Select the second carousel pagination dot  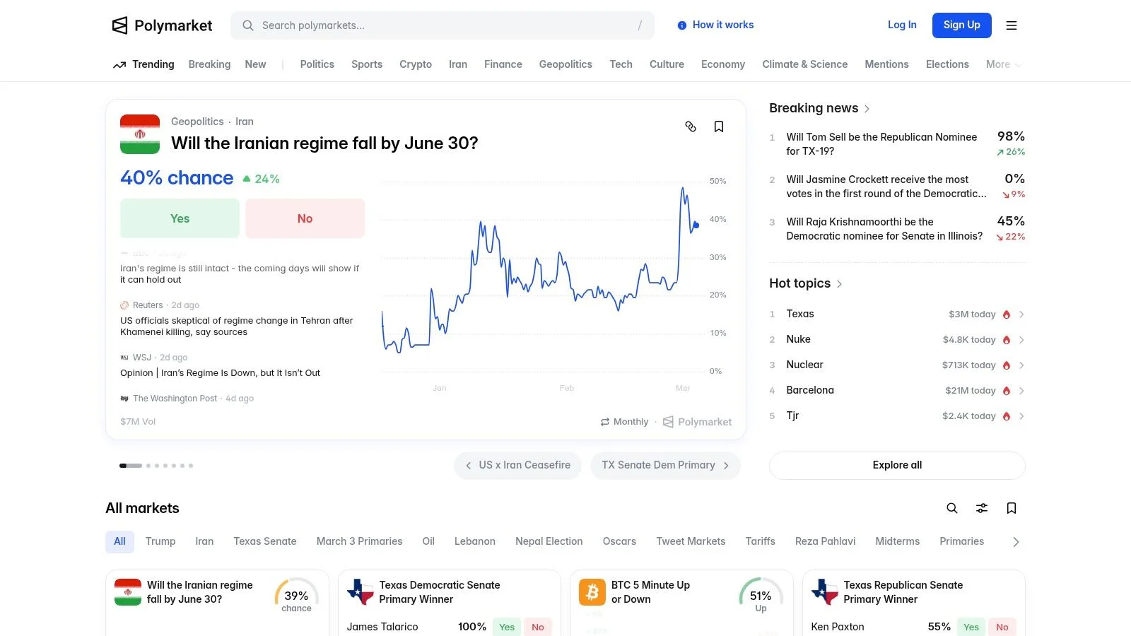click(148, 466)
